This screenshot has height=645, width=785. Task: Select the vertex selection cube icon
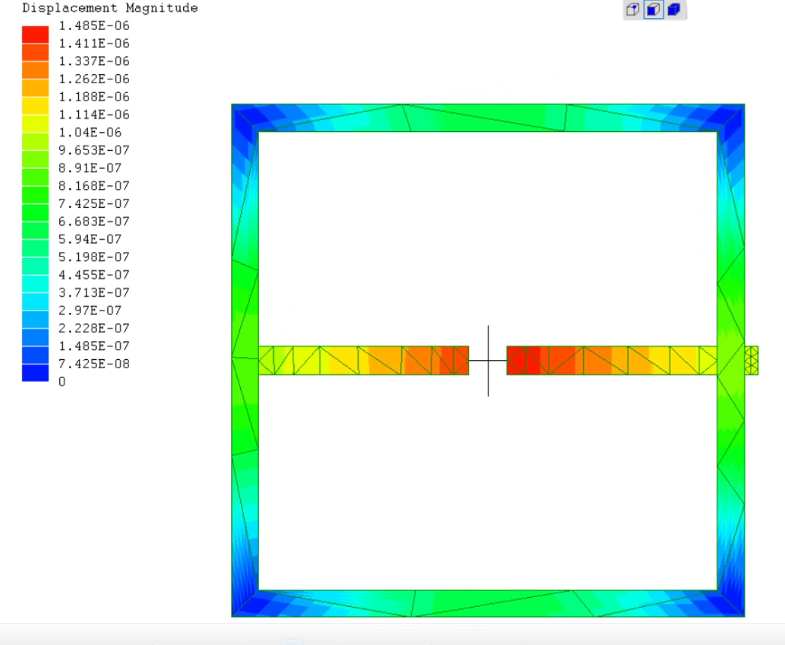[x=633, y=10]
